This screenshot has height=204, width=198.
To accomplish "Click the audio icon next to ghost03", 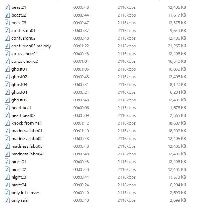I will point(7,85).
